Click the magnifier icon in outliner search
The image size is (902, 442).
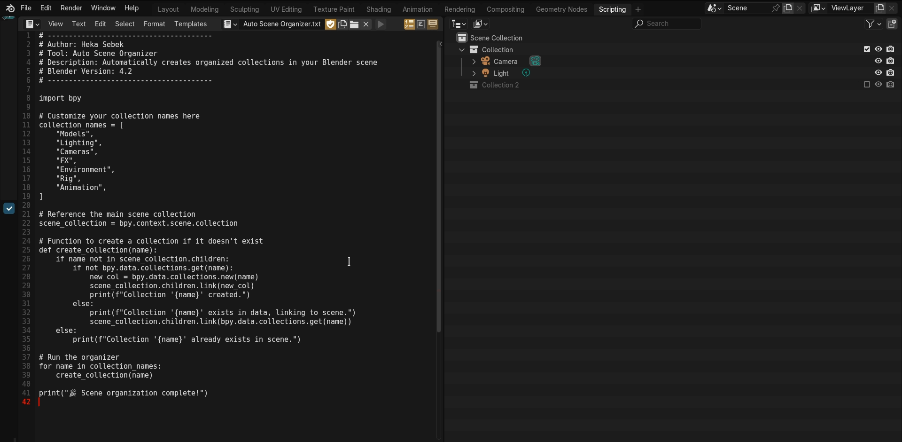pyautogui.click(x=639, y=24)
